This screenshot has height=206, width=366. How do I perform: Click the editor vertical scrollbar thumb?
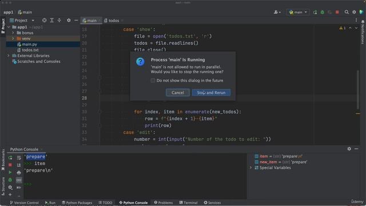click(x=357, y=89)
